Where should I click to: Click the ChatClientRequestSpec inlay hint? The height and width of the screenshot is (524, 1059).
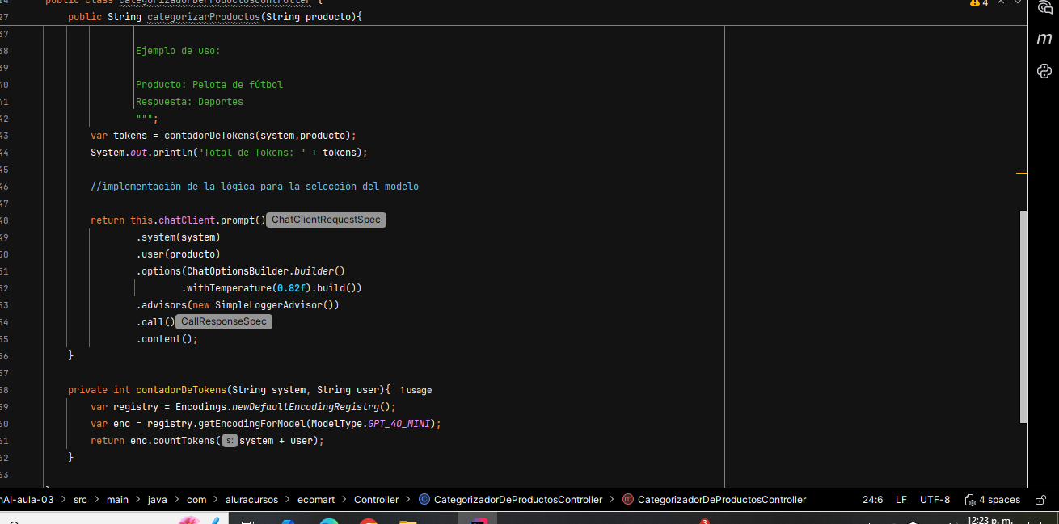pyautogui.click(x=326, y=220)
